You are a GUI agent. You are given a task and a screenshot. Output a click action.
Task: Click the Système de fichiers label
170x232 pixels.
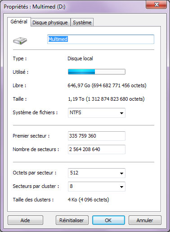pyautogui.click(x=35, y=112)
